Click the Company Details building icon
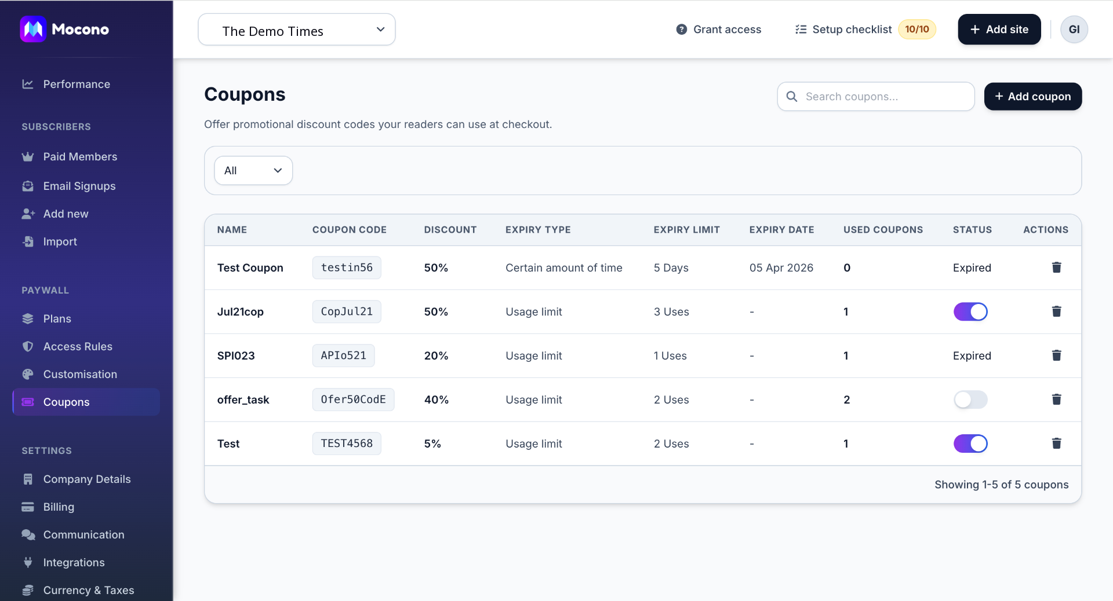 click(x=28, y=479)
